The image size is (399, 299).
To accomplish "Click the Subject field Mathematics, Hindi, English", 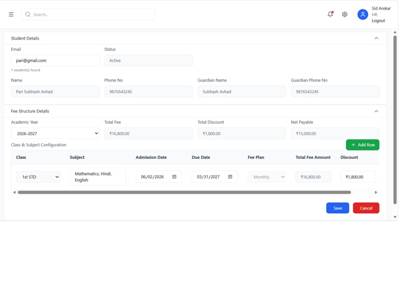I will pos(98,177).
